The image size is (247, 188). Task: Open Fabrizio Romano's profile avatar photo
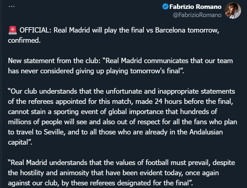233,11
